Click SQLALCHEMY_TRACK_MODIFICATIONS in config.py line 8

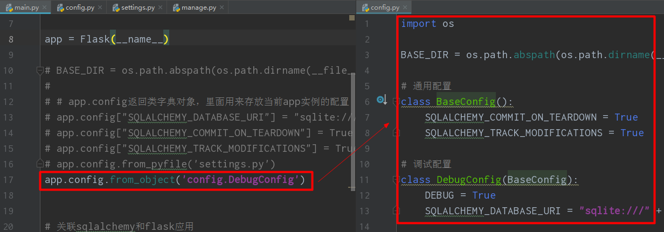coord(513,132)
